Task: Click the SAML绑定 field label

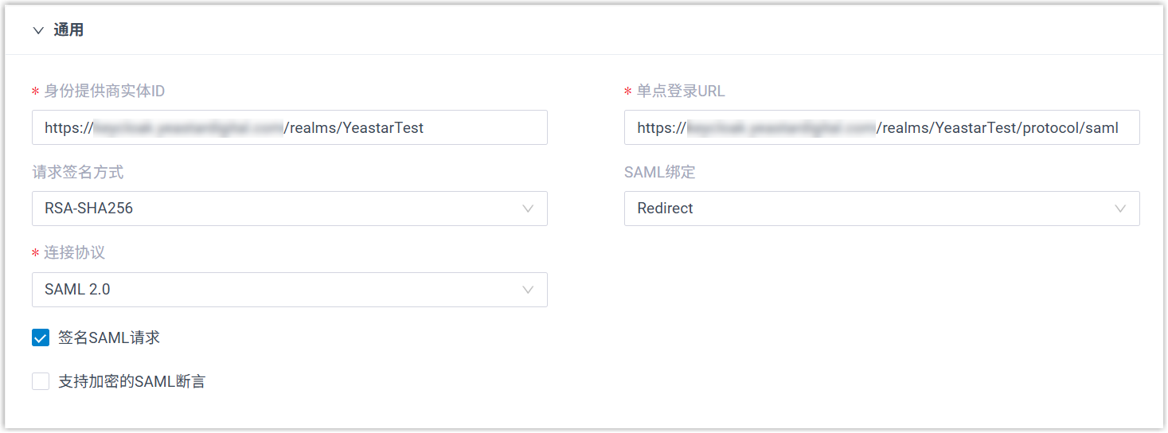Action: [660, 172]
